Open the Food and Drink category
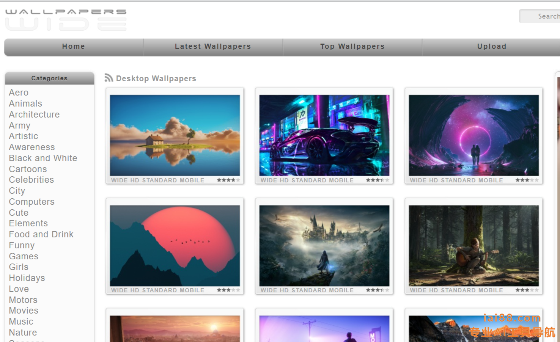The width and height of the screenshot is (560, 342). [41, 234]
